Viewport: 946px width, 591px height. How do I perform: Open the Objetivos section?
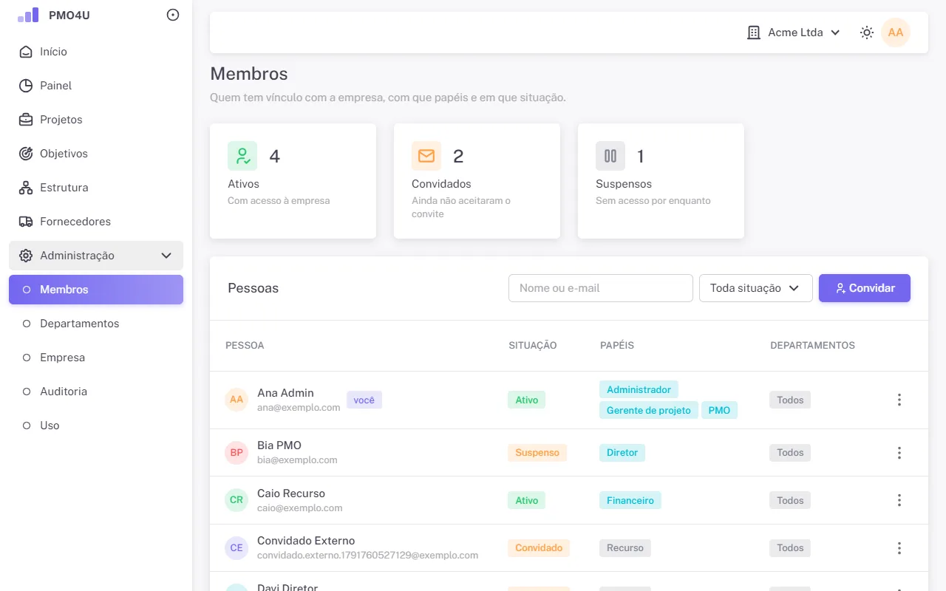[x=96, y=154]
